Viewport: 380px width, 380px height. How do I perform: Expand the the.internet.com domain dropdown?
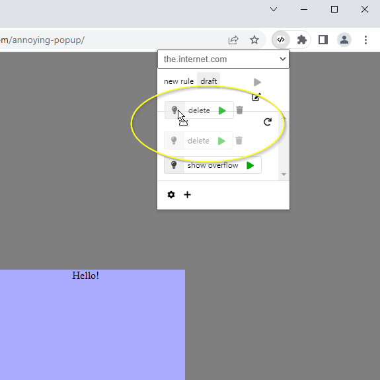pos(223,59)
